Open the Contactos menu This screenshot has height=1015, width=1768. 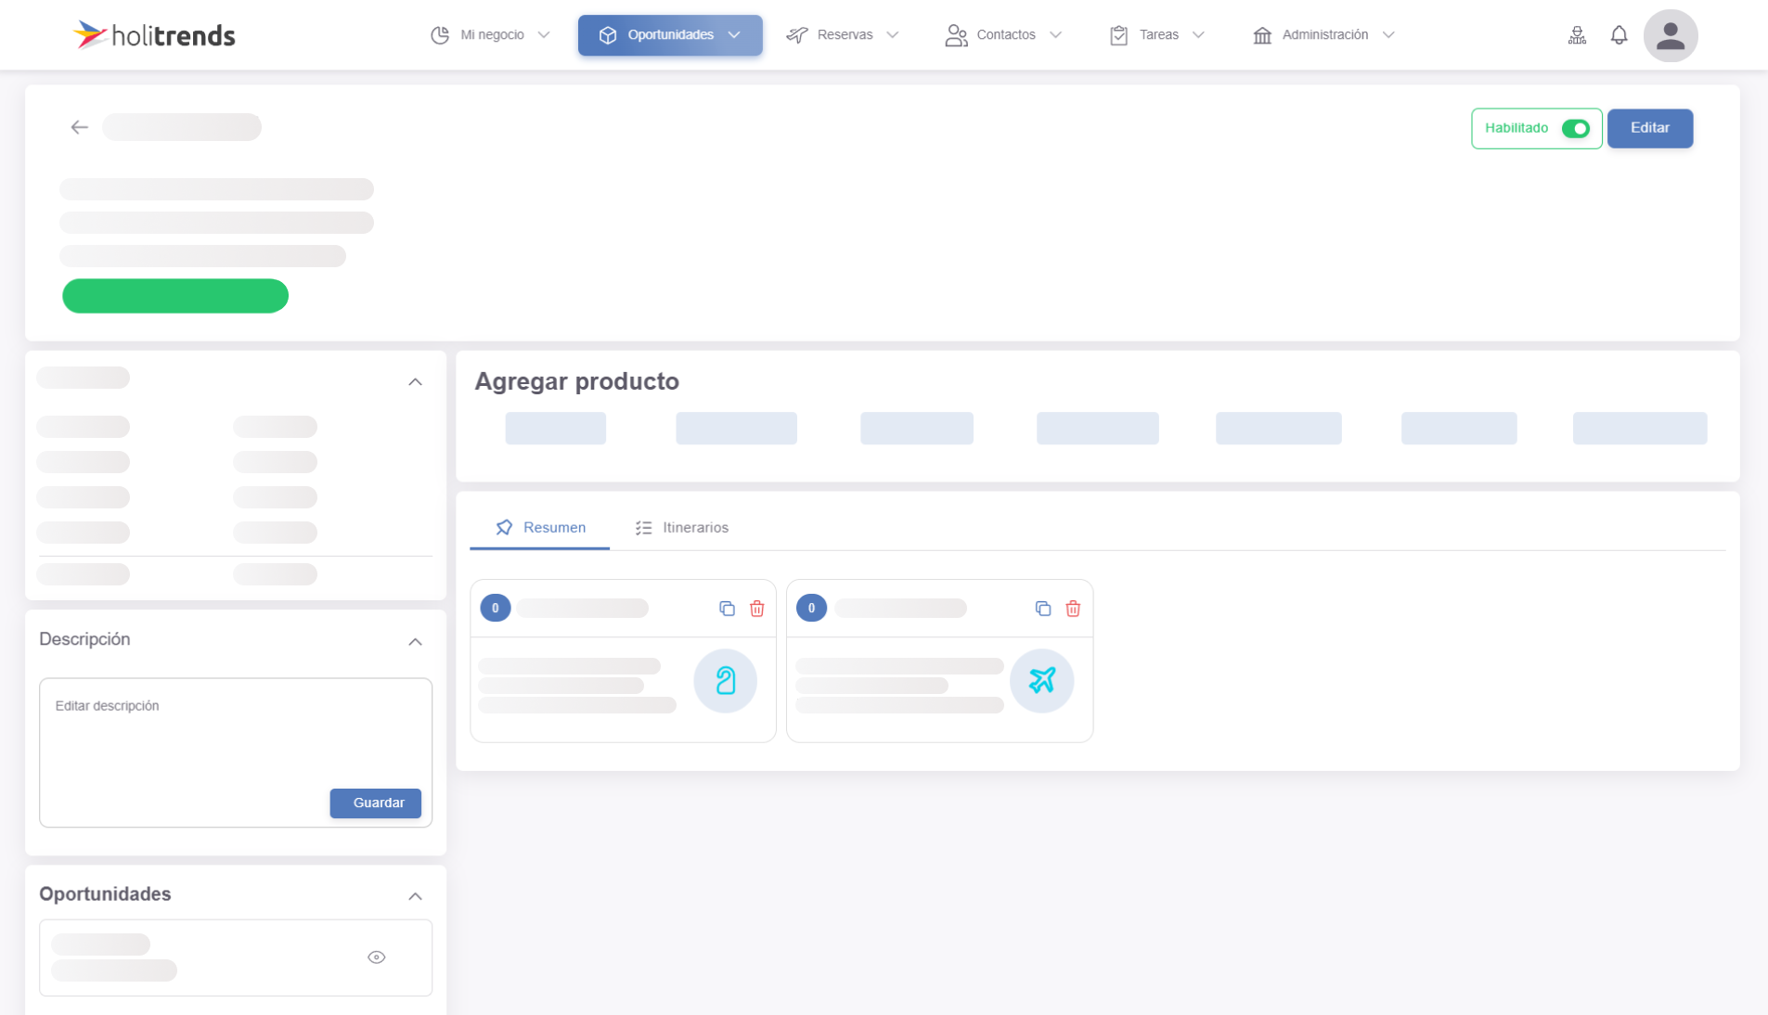(1003, 35)
